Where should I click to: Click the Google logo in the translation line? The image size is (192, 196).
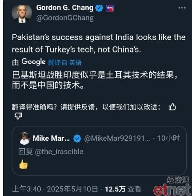click(x=33, y=62)
